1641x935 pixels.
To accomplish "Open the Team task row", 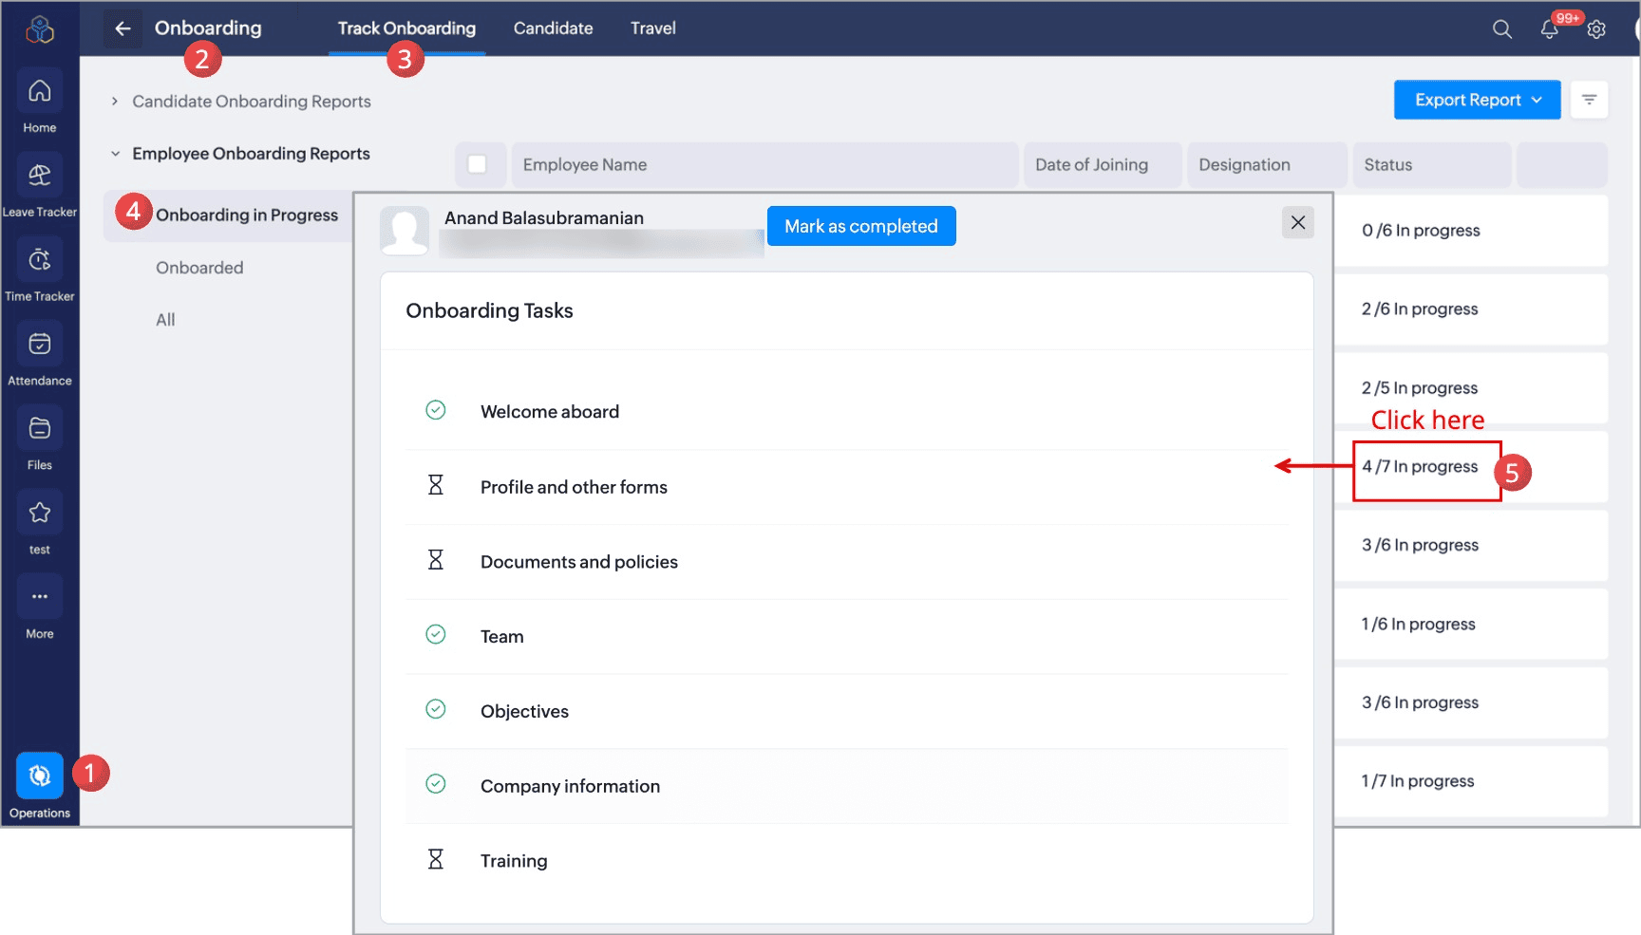I will pyautogui.click(x=846, y=637).
